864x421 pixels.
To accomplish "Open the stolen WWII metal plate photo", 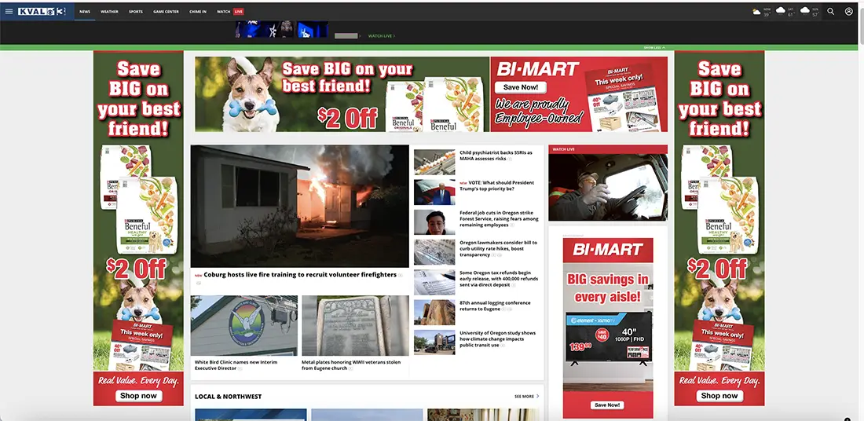I will coord(355,326).
